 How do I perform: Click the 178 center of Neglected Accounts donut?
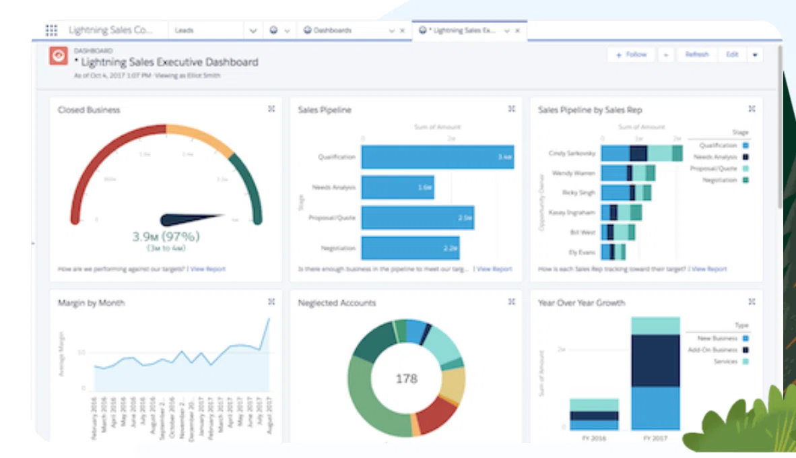pos(407,379)
